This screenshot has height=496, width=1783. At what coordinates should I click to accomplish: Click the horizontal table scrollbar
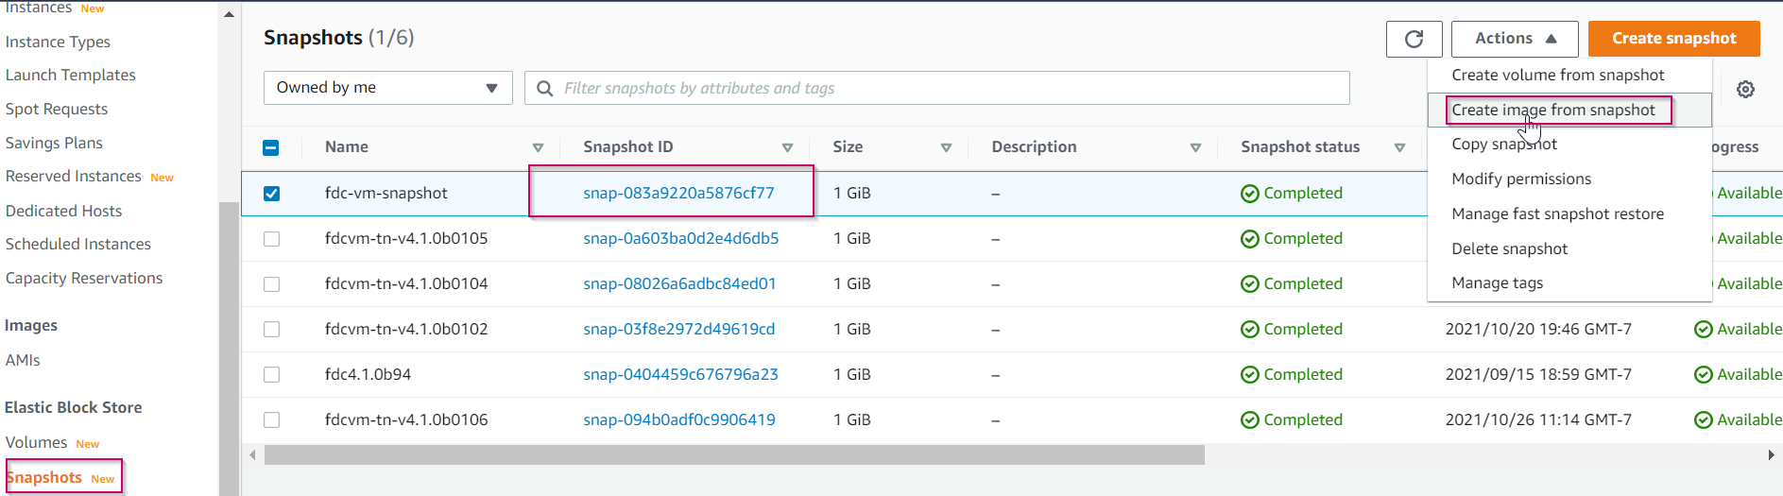733,455
